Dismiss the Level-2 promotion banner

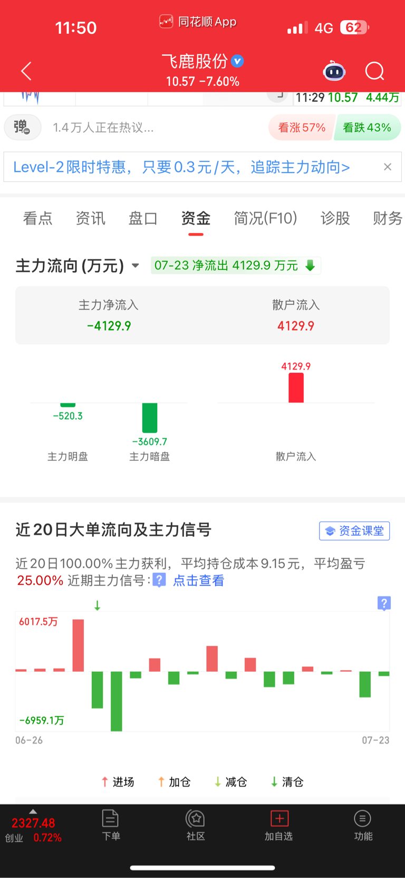(x=388, y=167)
